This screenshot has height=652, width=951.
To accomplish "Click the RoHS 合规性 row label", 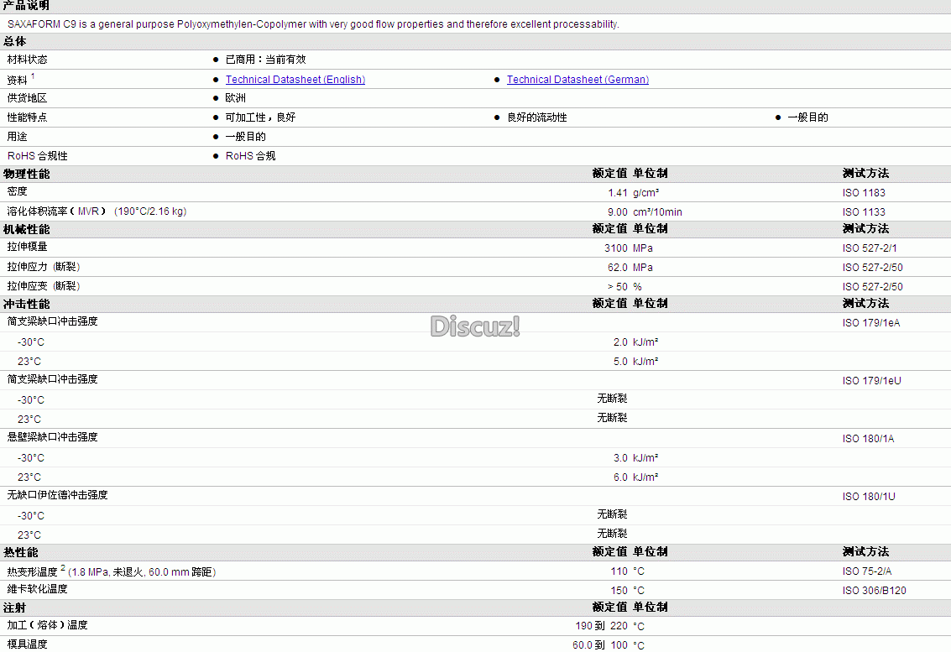I will tap(38, 156).
